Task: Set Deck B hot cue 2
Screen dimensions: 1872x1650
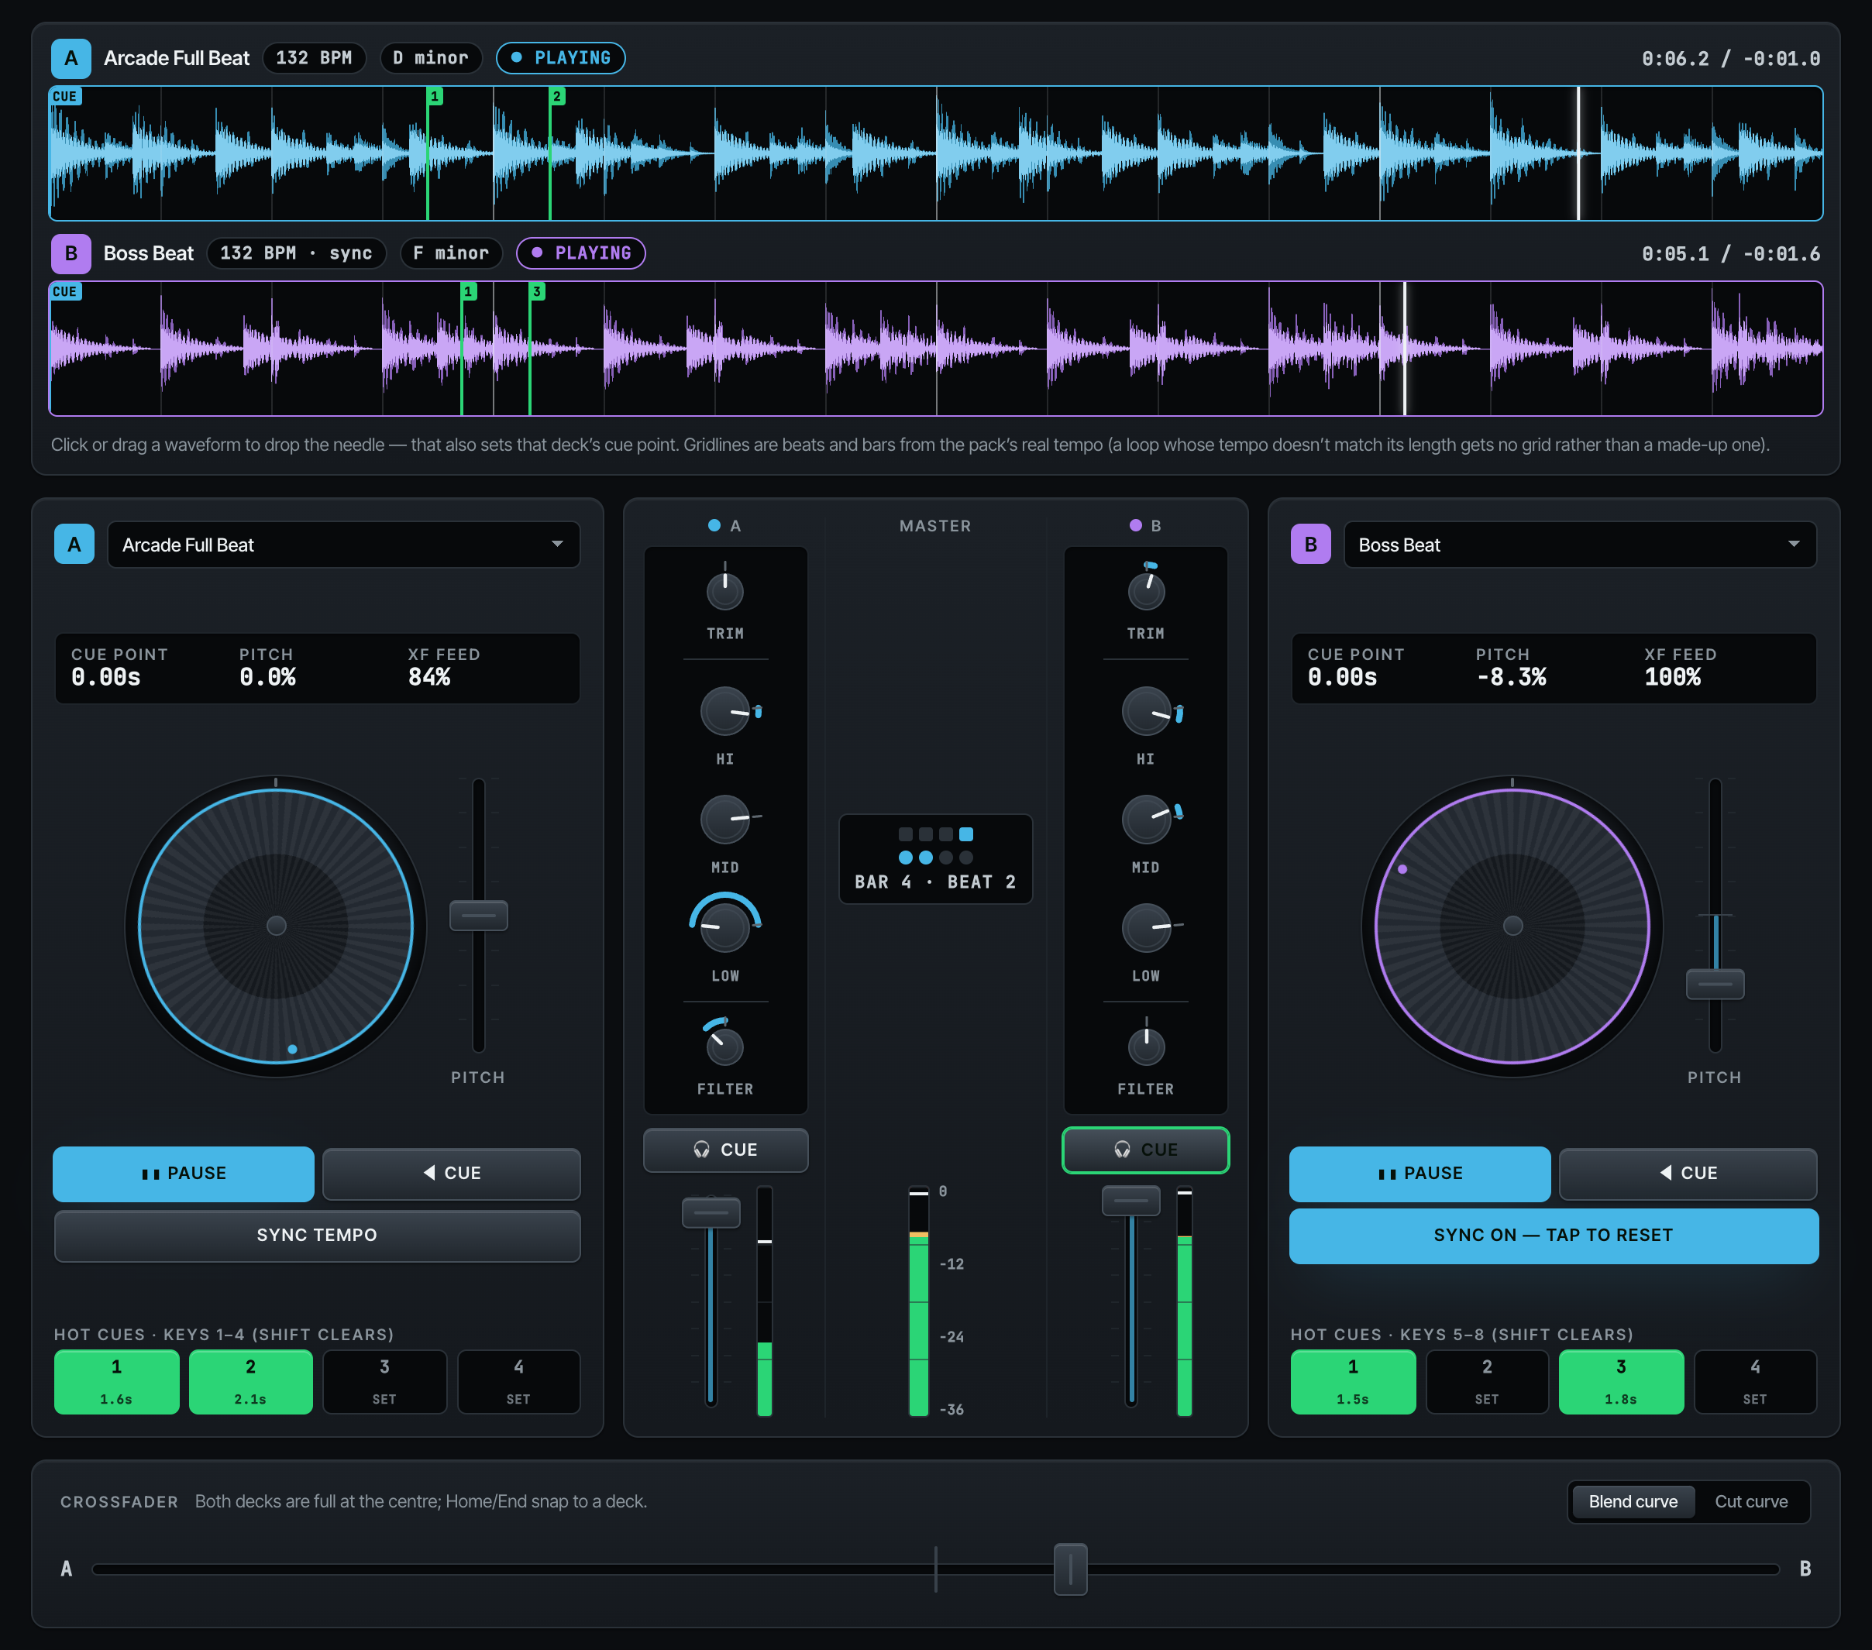Action: (x=1486, y=1382)
